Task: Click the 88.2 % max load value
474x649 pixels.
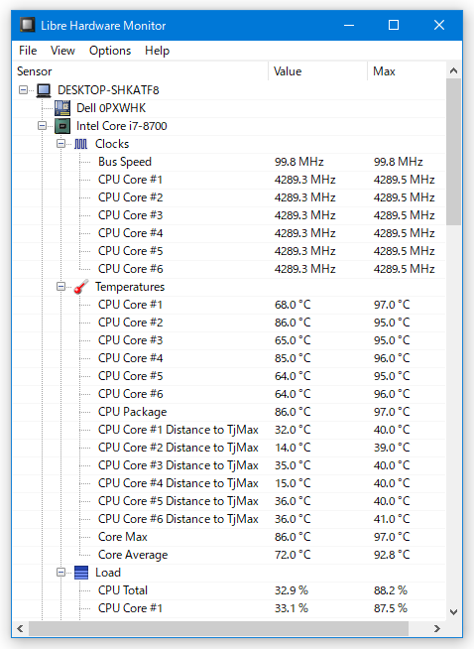Action: (391, 590)
